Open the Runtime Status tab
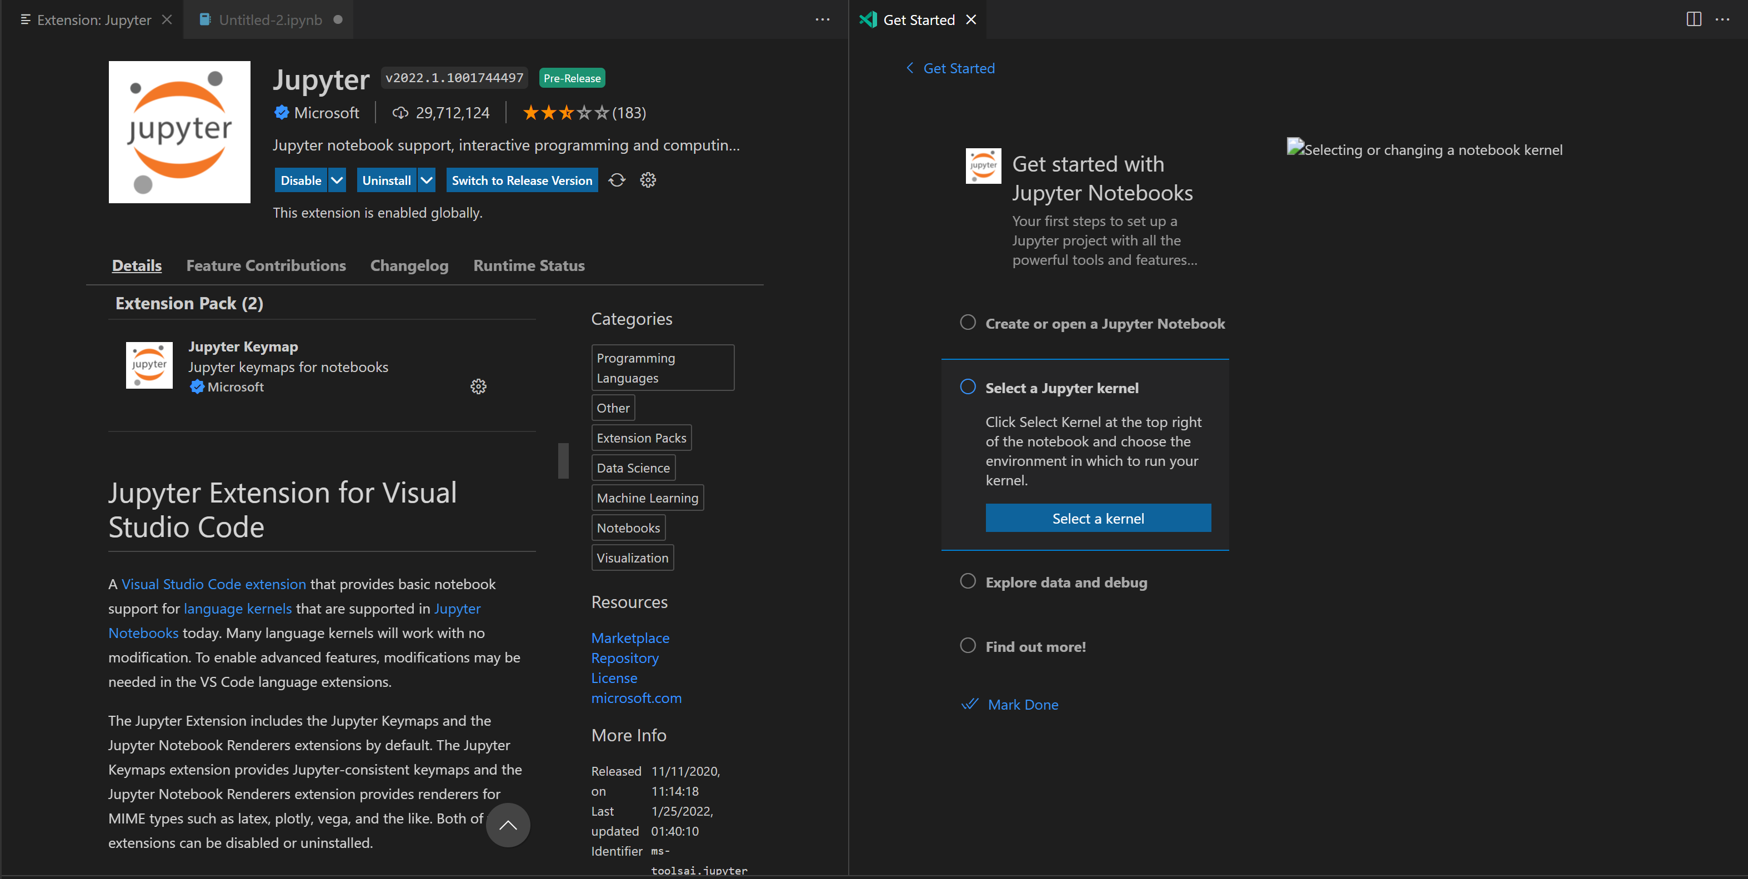 pos(529,265)
